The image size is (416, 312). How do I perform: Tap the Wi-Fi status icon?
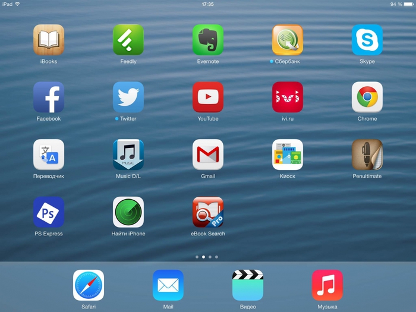pos(17,4)
